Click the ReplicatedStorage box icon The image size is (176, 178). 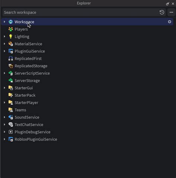coord(11,66)
